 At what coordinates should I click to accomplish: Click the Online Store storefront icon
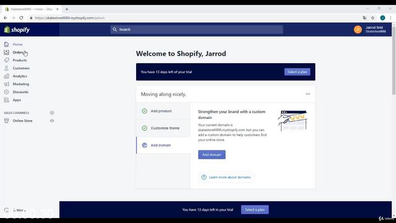[x=7, y=121]
